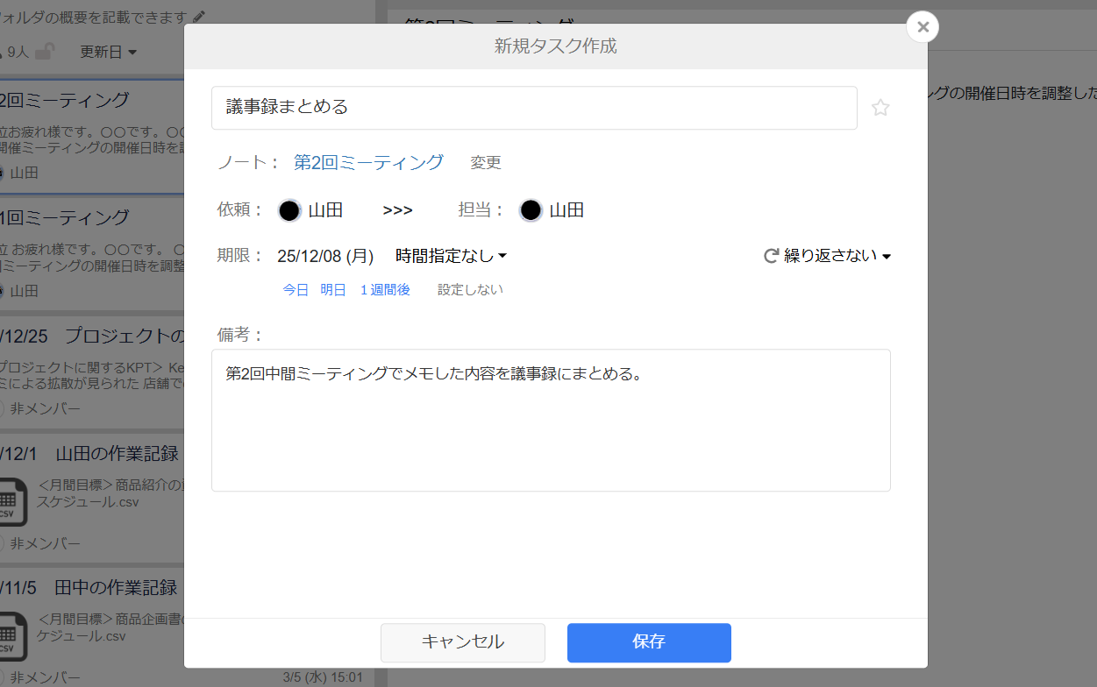Open the linked note 第2回ミーティング

pyautogui.click(x=369, y=162)
